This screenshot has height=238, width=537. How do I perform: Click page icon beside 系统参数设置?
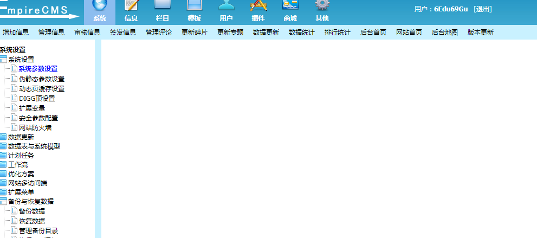[x=14, y=68]
